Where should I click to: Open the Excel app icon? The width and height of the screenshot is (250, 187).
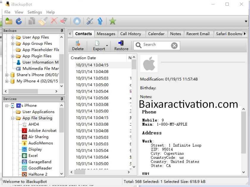click(x=24, y=156)
